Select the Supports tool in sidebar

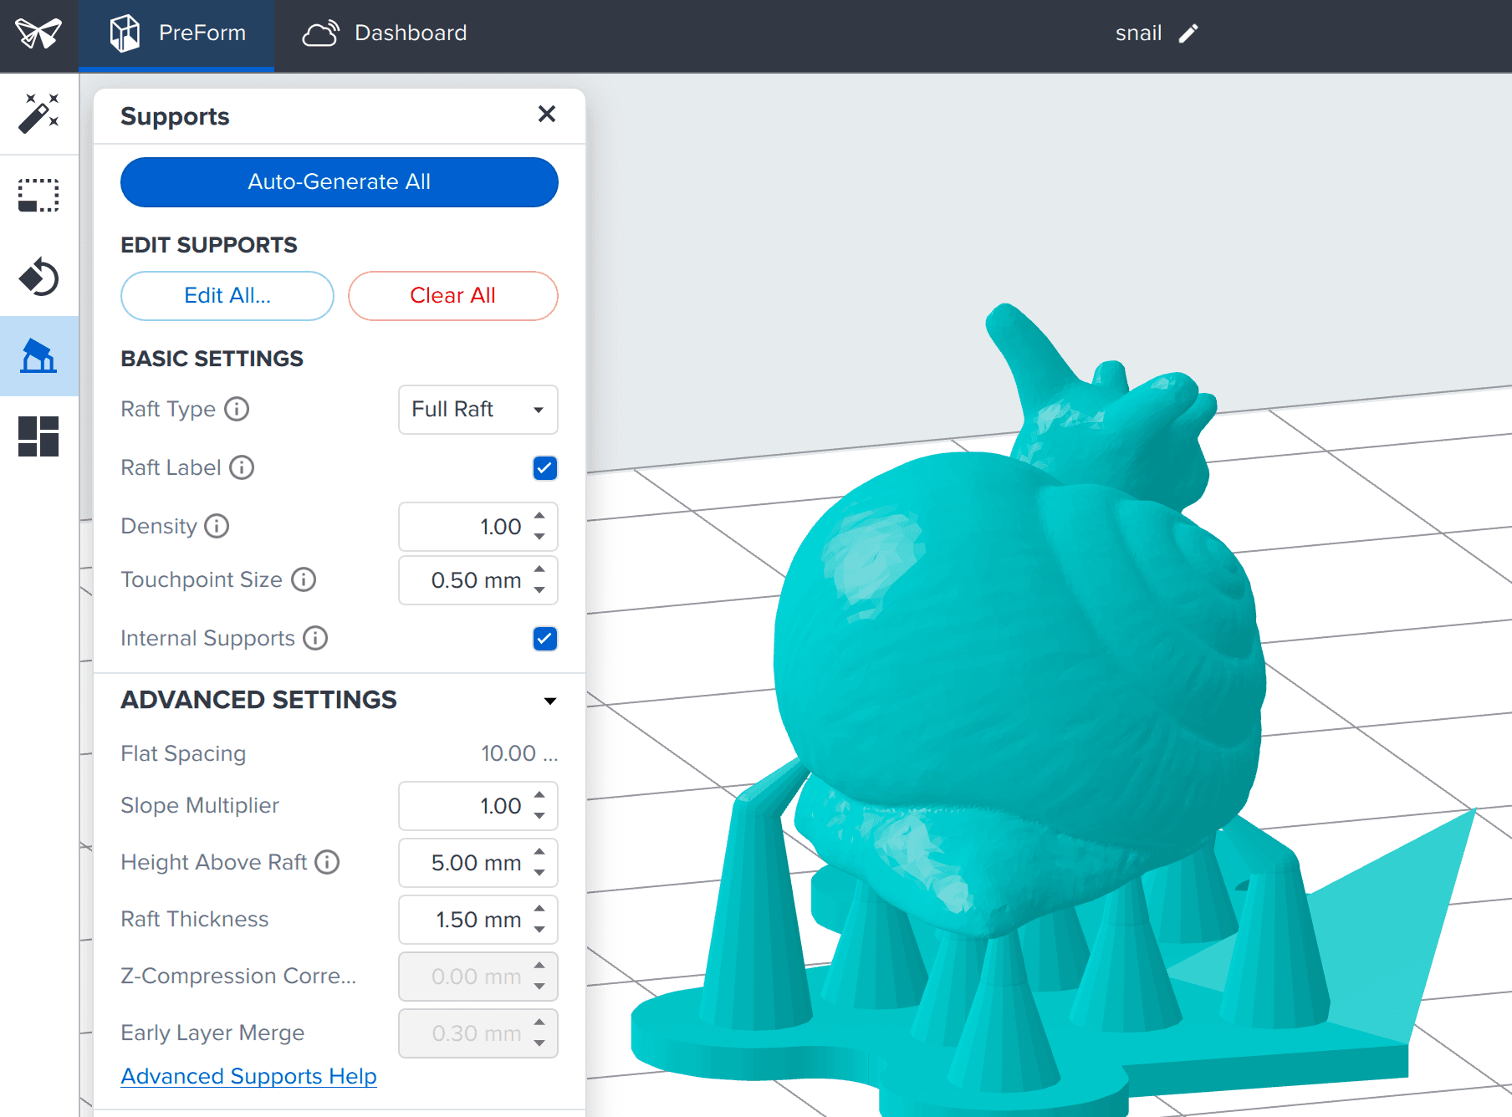click(38, 356)
